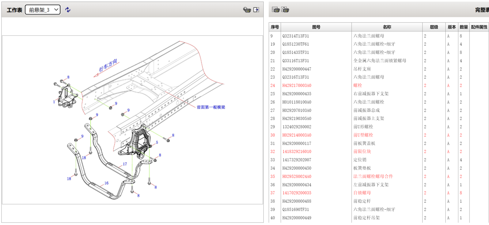The image size is (489, 225).
Task: Select callout 17 in the diagram
Action: pyautogui.click(x=125, y=164)
